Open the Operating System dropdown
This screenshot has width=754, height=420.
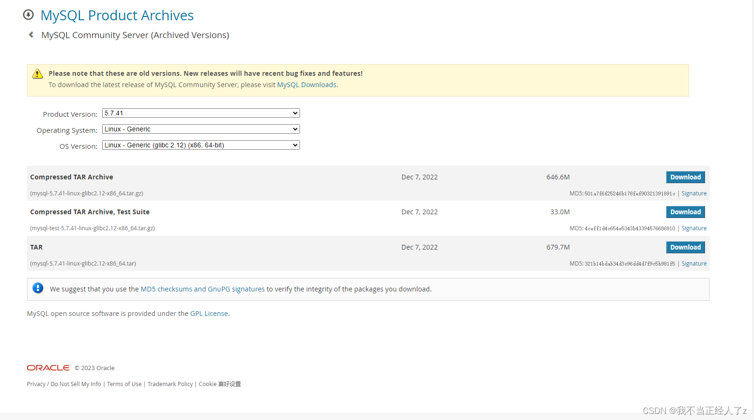point(201,129)
